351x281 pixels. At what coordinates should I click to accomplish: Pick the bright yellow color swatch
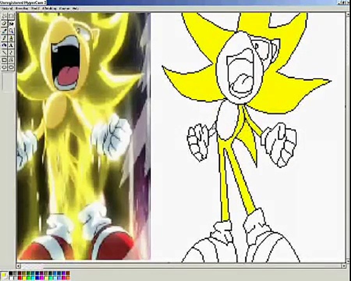tap(24, 277)
